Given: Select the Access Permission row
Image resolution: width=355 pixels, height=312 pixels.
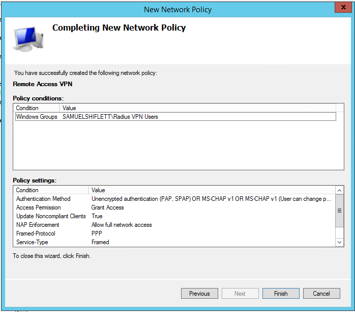Looking at the screenshot, I should click(174, 207).
